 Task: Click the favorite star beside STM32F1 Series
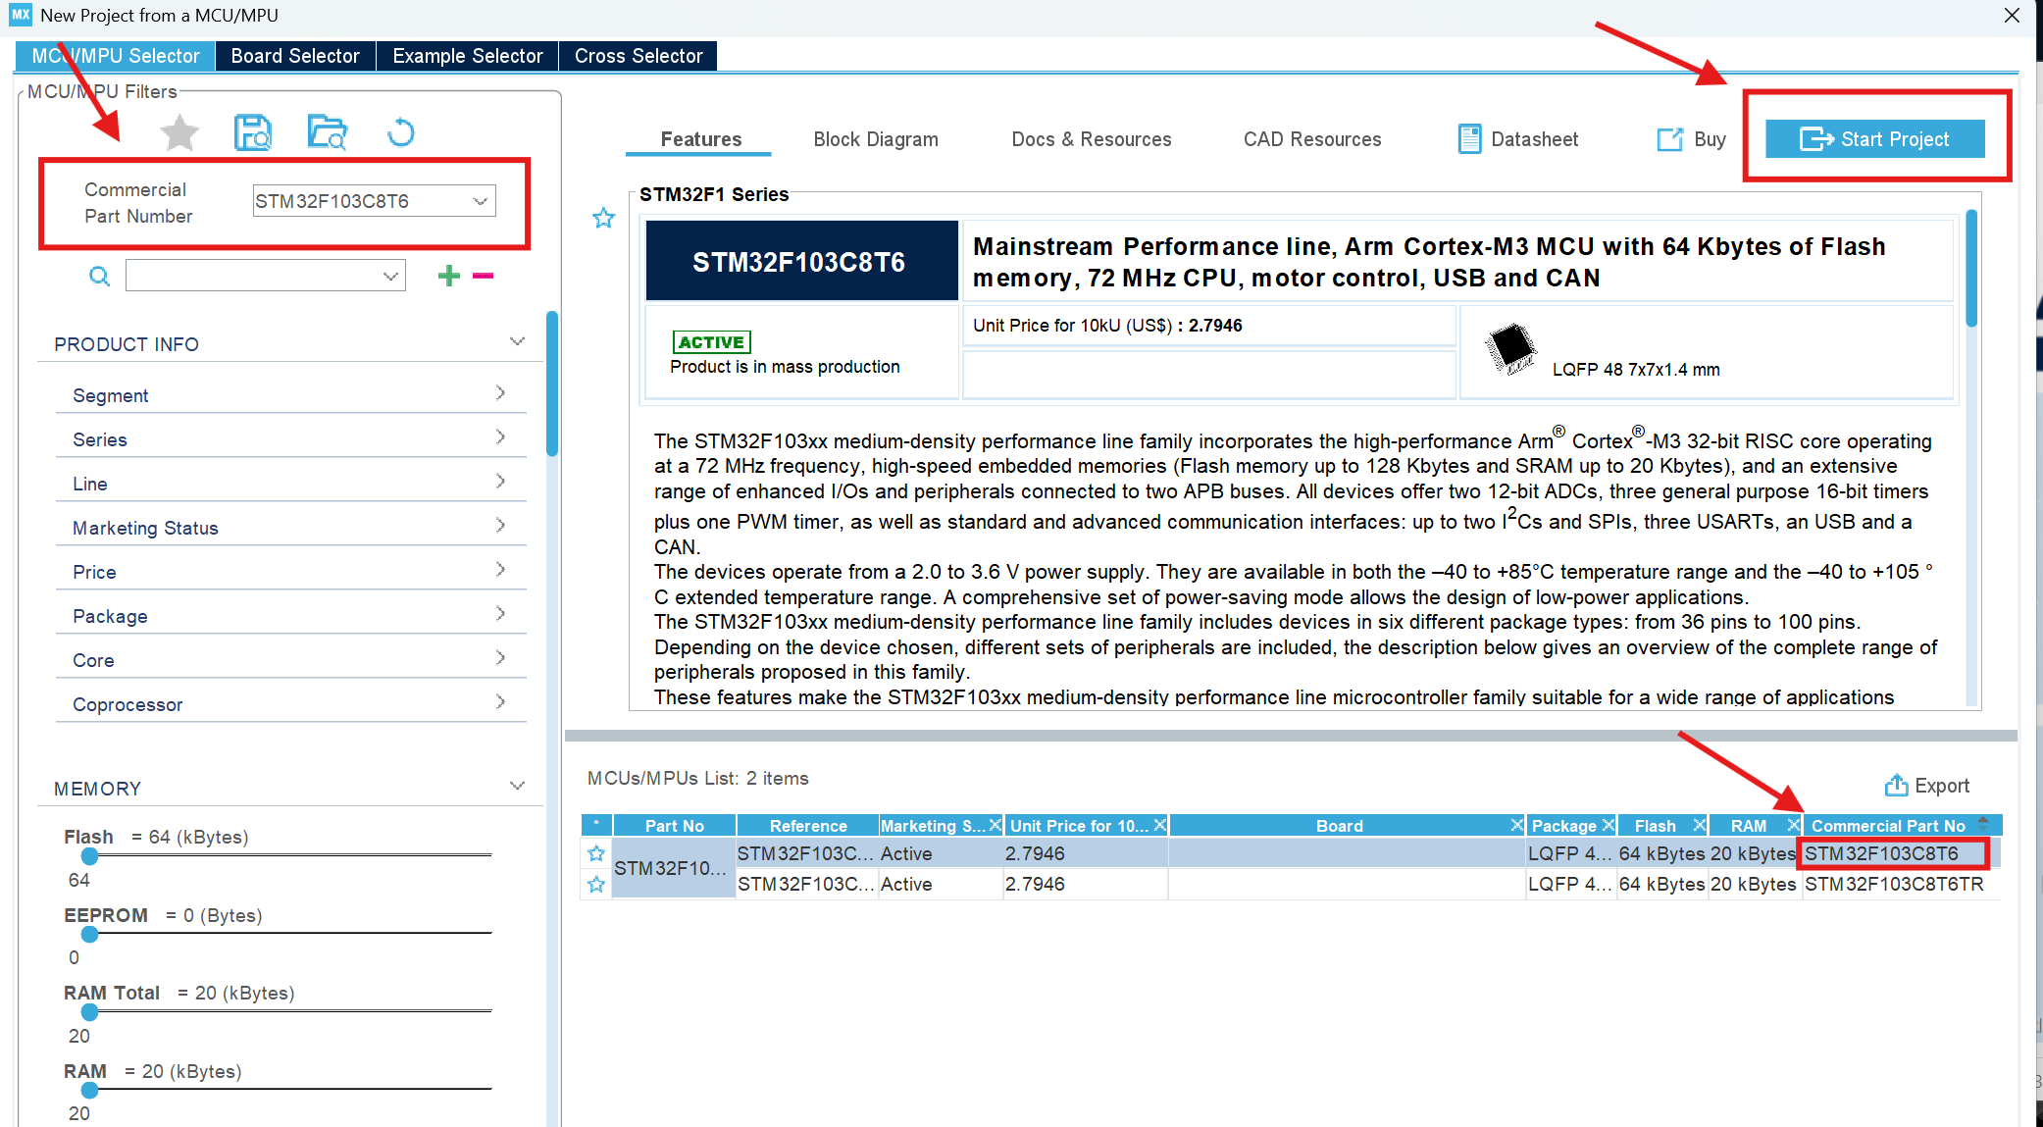pos(603,218)
